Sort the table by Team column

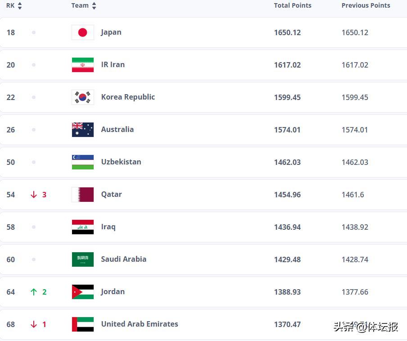84,6
